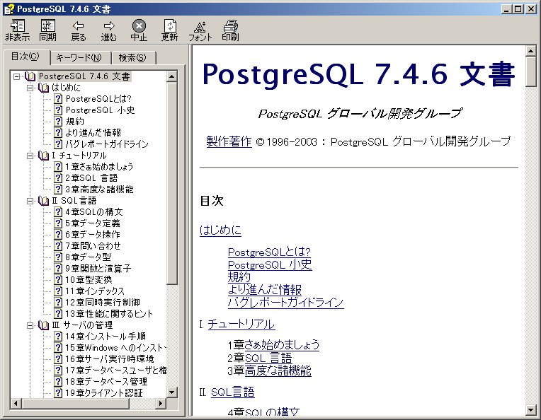Collapse the III サーバの管理 tree node
541x420 pixels.
(x=30, y=325)
